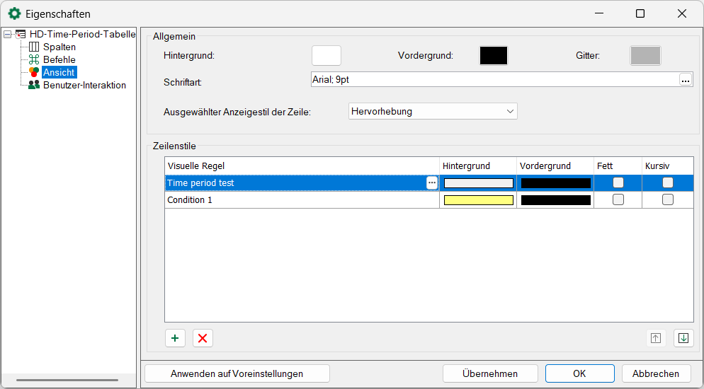The image size is (704, 389).
Task: Select Benutzer-Interaktion in the tree
Action: point(84,85)
